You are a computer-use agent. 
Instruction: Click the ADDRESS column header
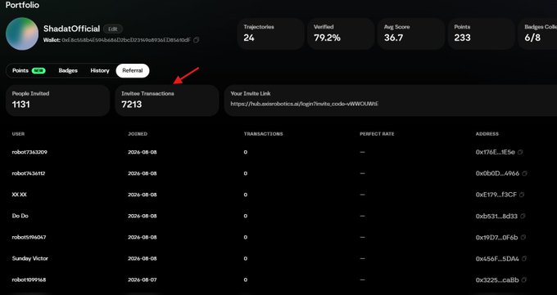(487, 134)
